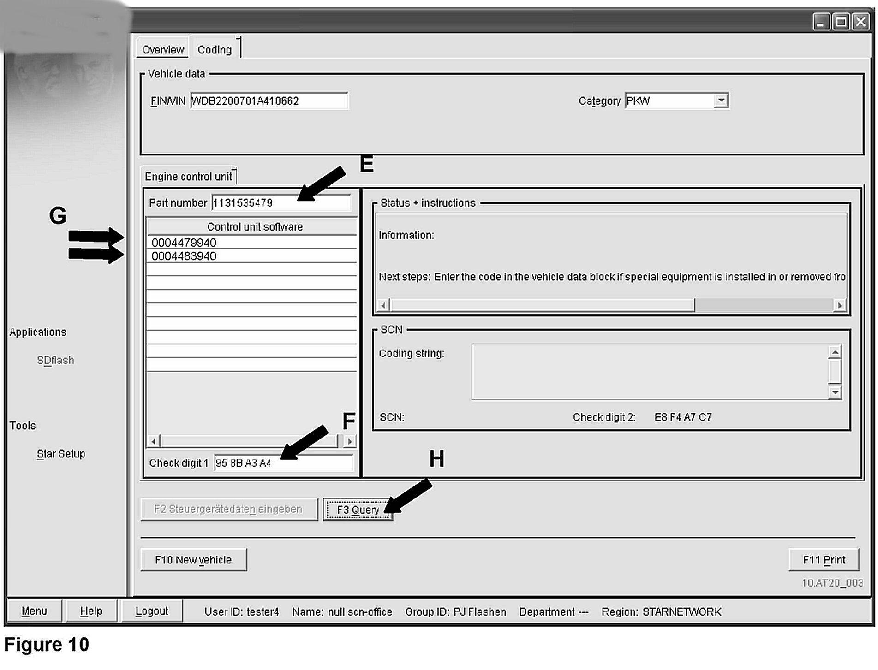Screen dimensions: 878x670
Task: Open the SDflash application link
Action: click(x=55, y=360)
